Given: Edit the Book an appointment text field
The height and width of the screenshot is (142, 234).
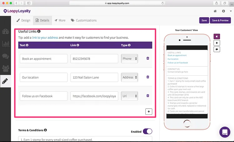Looking at the screenshot, I should [44, 59].
